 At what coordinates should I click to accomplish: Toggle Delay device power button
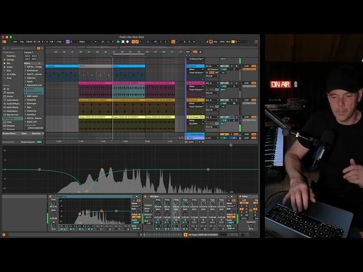(x=240, y=197)
